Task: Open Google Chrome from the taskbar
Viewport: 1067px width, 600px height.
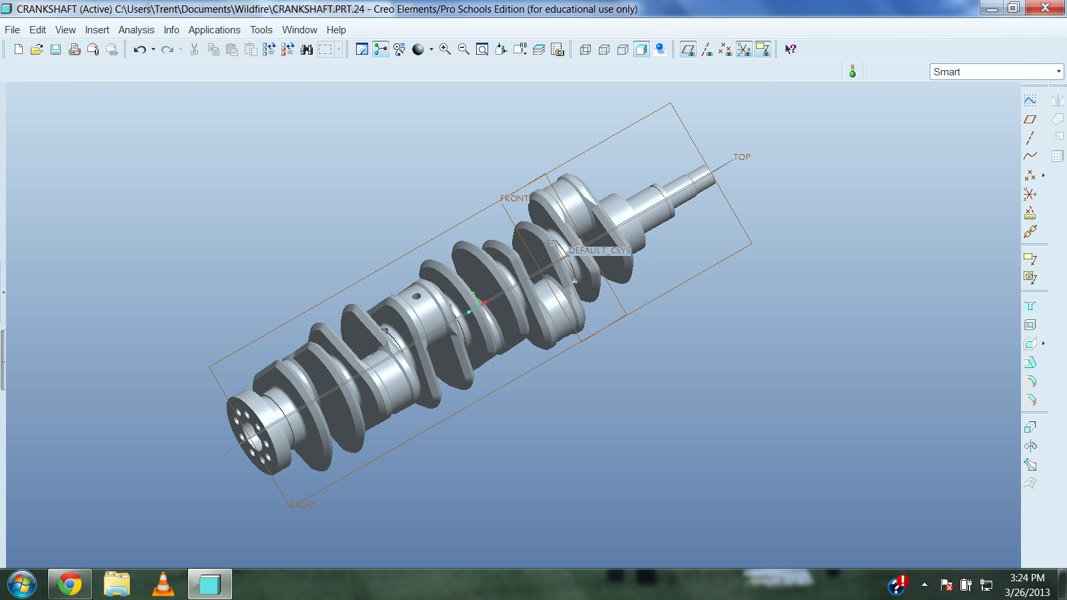Action: [70, 585]
